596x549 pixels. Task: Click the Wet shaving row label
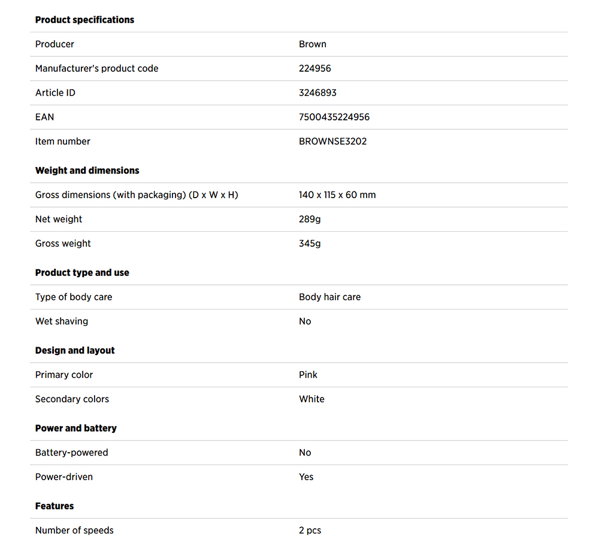[62, 321]
